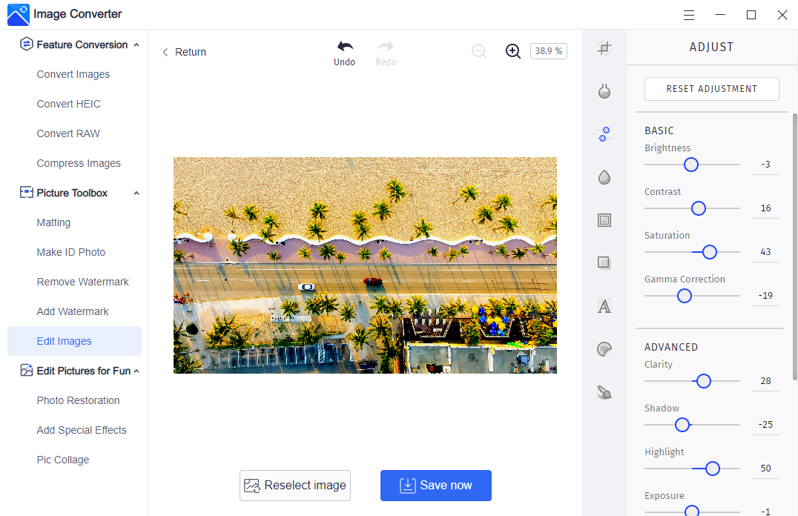Open the Blur droplet tool
Image resolution: width=798 pixels, height=516 pixels.
point(604,177)
